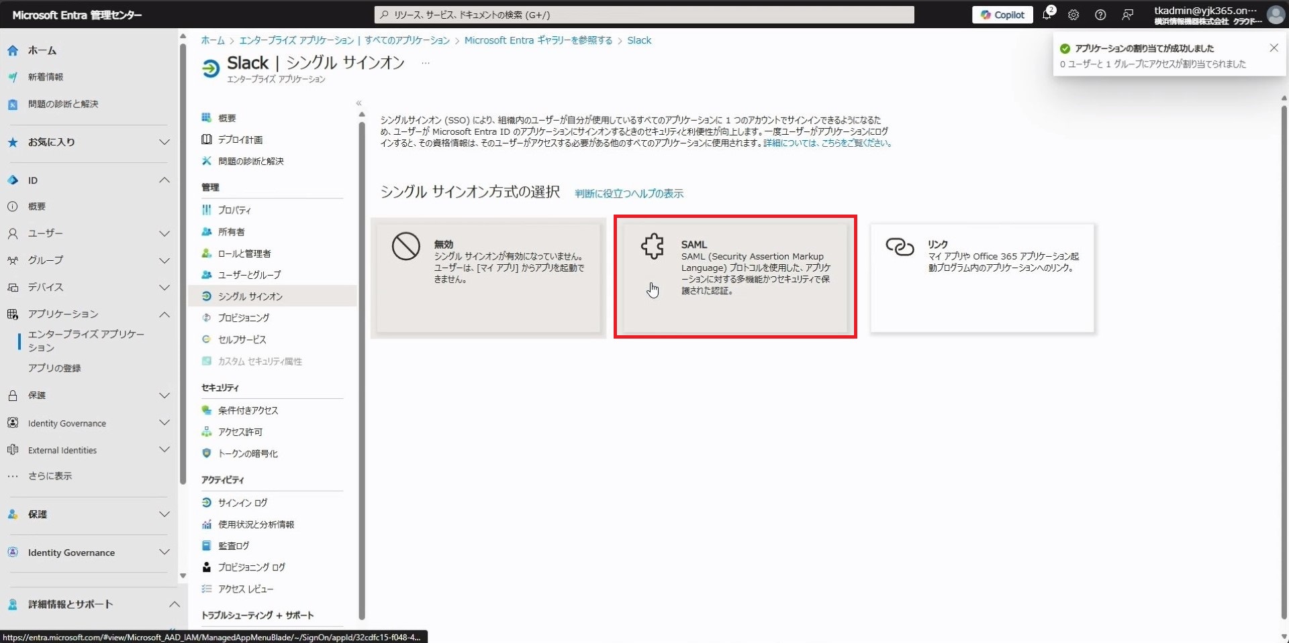Open 詳細については、こちらをご覧ください link
The width and height of the screenshot is (1289, 643).
click(827, 143)
